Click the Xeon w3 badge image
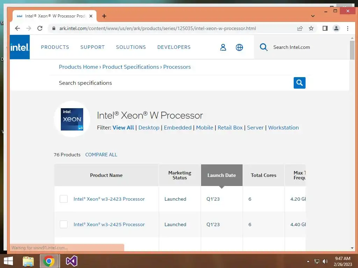Image resolution: width=358 pixels, height=268 pixels. [72, 119]
